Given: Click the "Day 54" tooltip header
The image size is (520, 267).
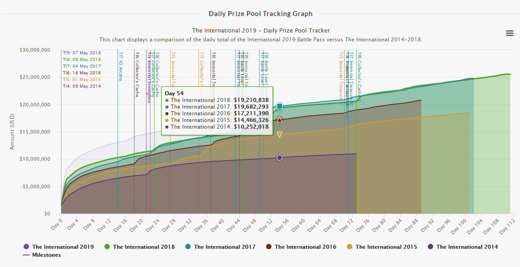Looking at the screenshot, I should (174, 93).
